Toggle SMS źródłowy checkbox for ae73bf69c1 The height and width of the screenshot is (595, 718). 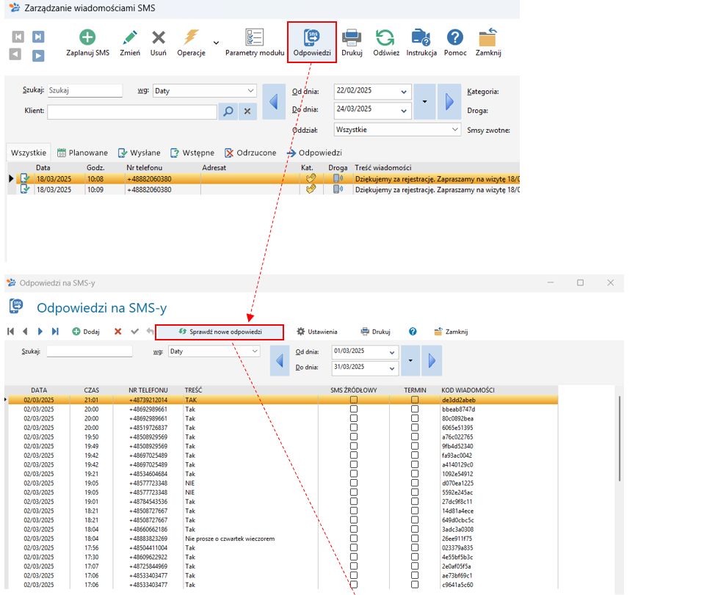coord(354,575)
